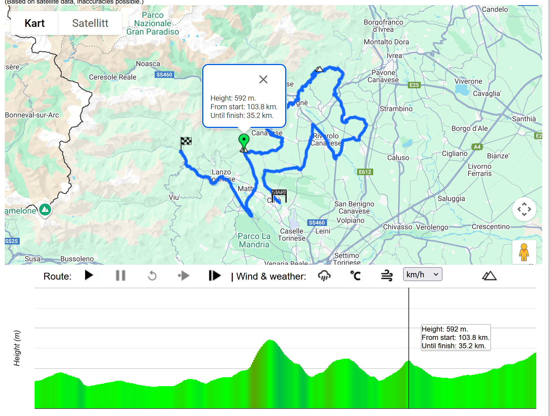The image size is (550, 416).
Task: Reset the route animation with restart icon
Action: point(152,275)
